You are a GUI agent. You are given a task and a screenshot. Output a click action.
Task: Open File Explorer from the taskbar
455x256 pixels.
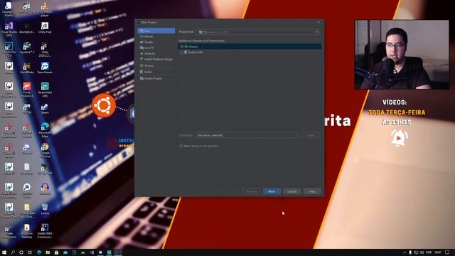[x=48, y=252]
